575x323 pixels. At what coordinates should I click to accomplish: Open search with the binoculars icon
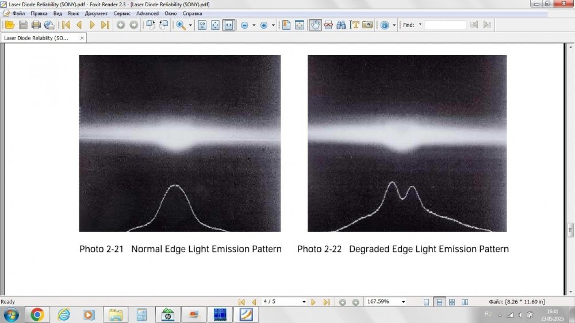[341, 25]
